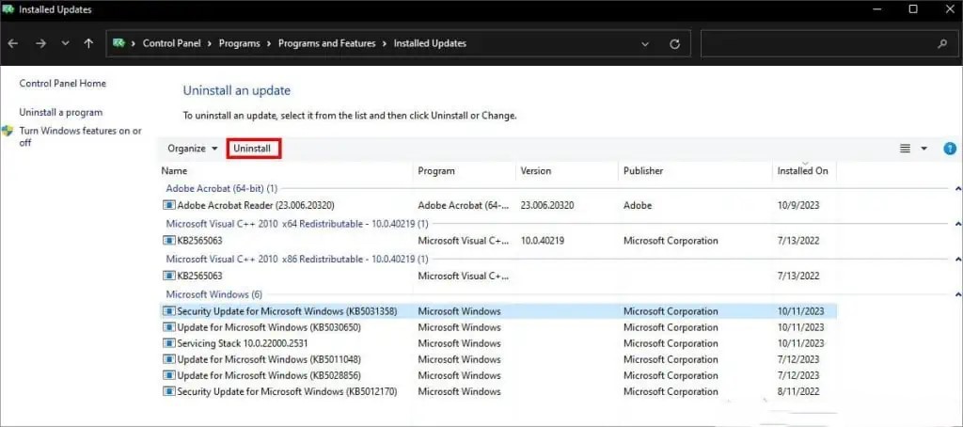Image resolution: width=963 pixels, height=427 pixels.
Task: Refresh the Installed Updates list
Action: [x=674, y=43]
